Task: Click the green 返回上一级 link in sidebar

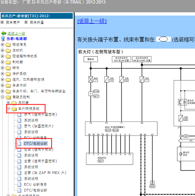Action: tap(16, 33)
